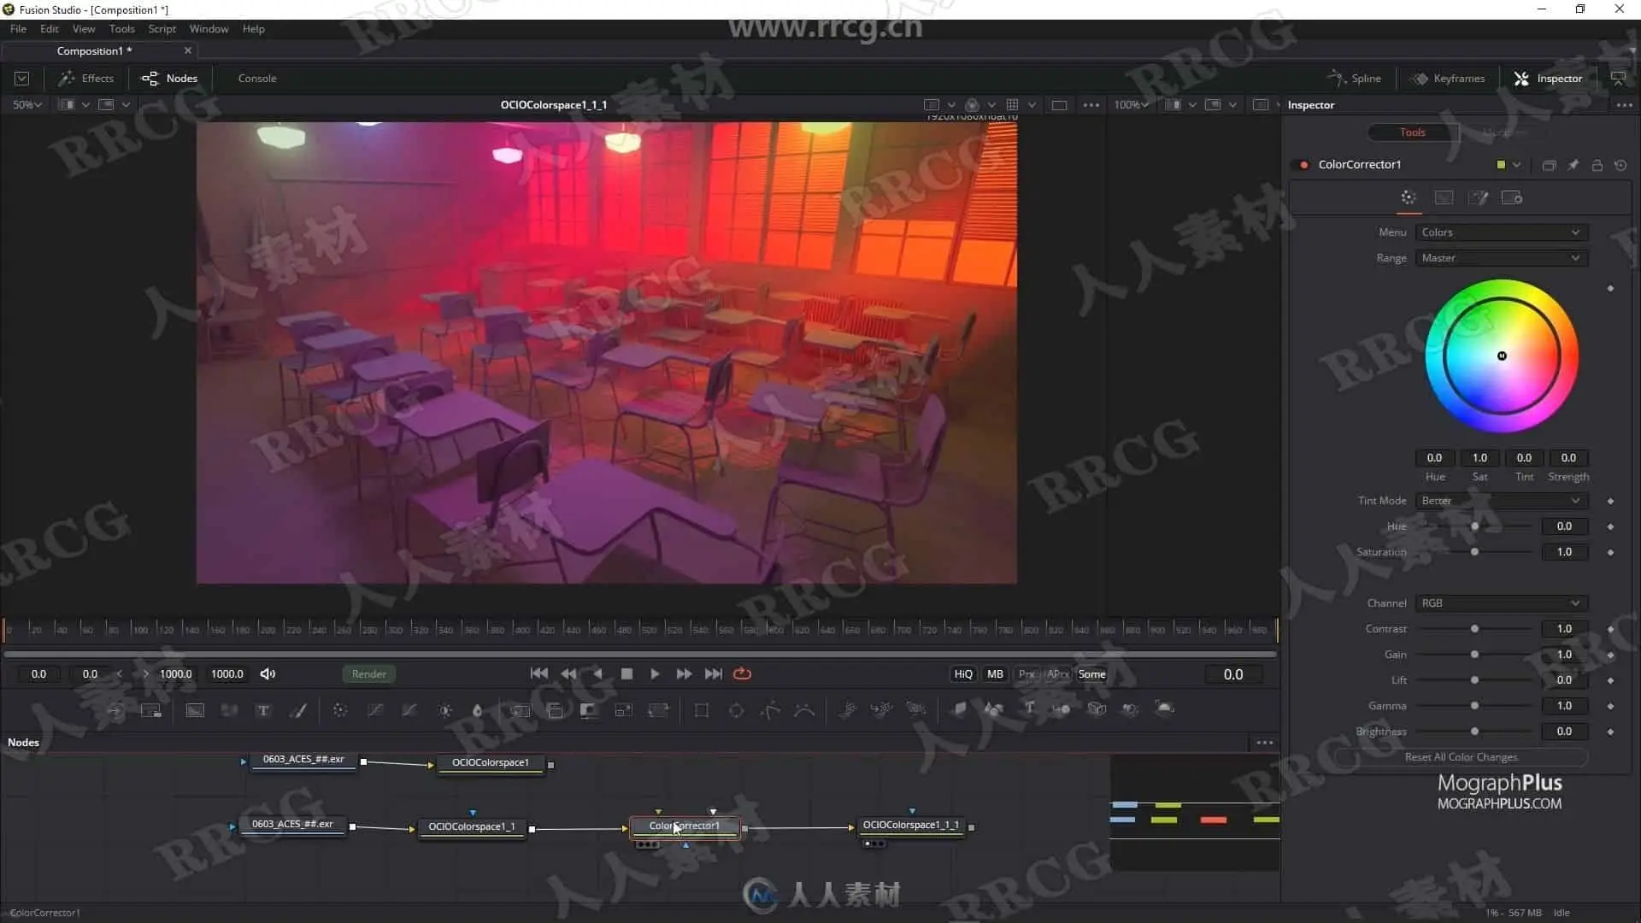Expand the Channel RGB dropdown
This screenshot has width=1641, height=923.
point(1500,603)
